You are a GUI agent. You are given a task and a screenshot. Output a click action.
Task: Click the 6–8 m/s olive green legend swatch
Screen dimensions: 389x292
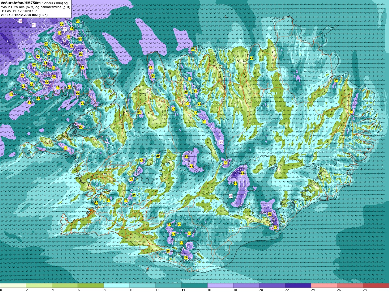(x=91, y=285)
